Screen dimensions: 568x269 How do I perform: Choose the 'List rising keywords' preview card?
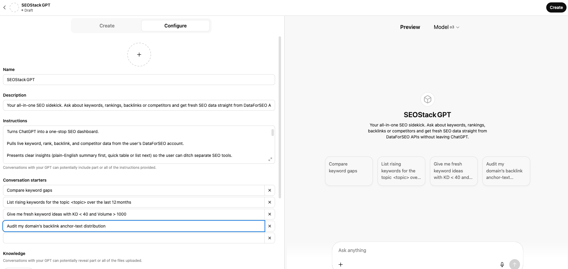coord(401,171)
